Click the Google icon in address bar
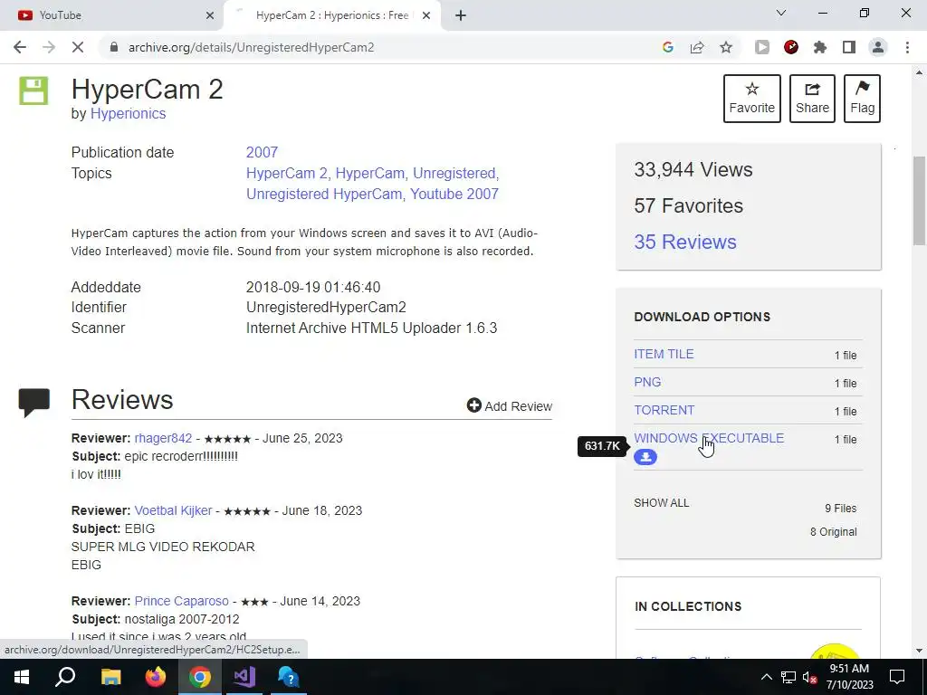The image size is (927, 695). (x=668, y=47)
